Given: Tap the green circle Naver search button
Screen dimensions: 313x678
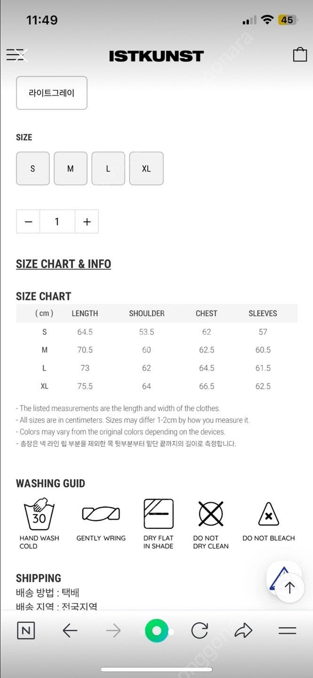Looking at the screenshot, I should click(x=156, y=631).
